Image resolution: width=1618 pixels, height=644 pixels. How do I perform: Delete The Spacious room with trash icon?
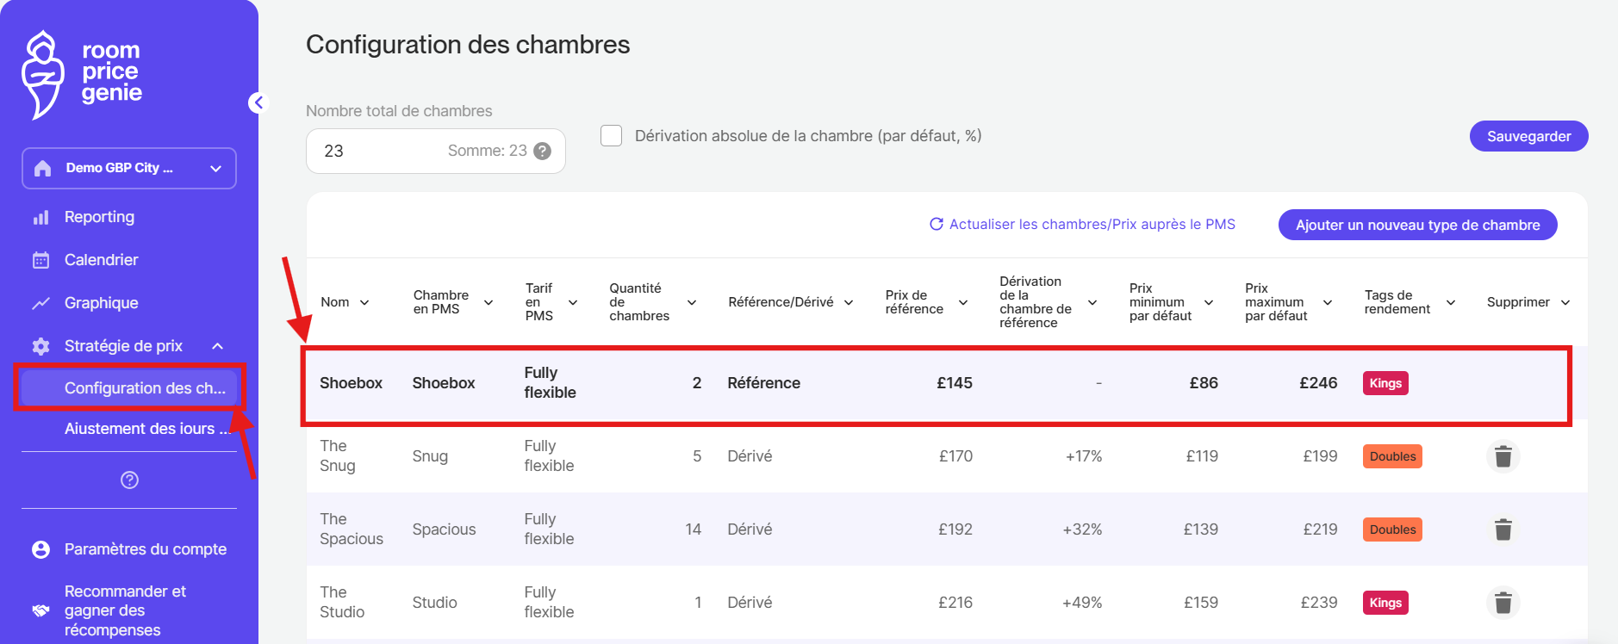coord(1503,529)
